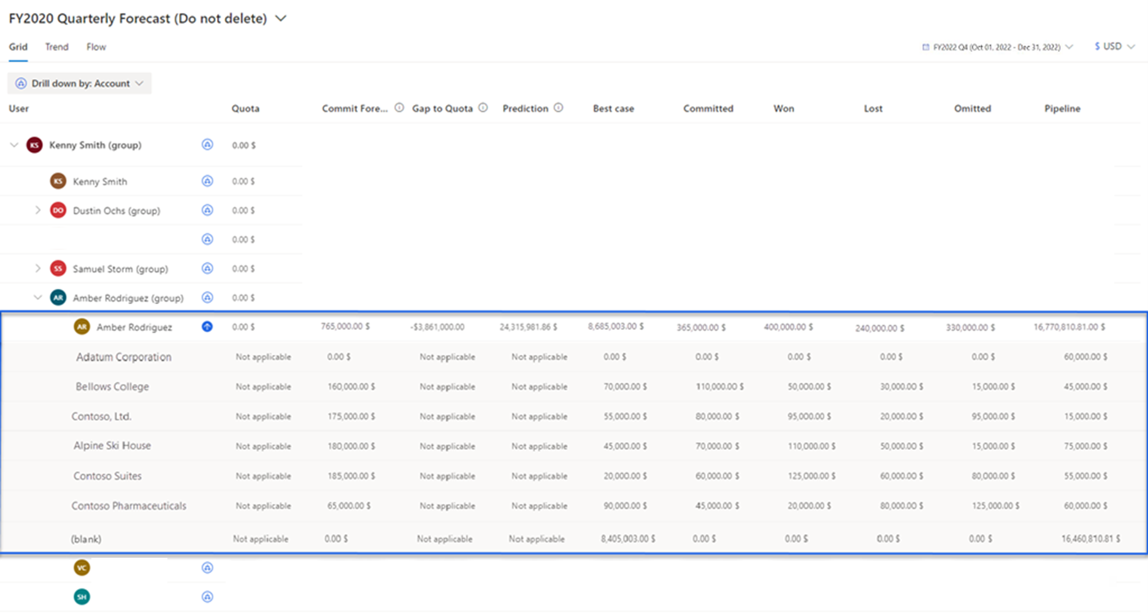Collapse the Kenny Smith (group) row
Viewport: 1148px width, 613px height.
14,145
